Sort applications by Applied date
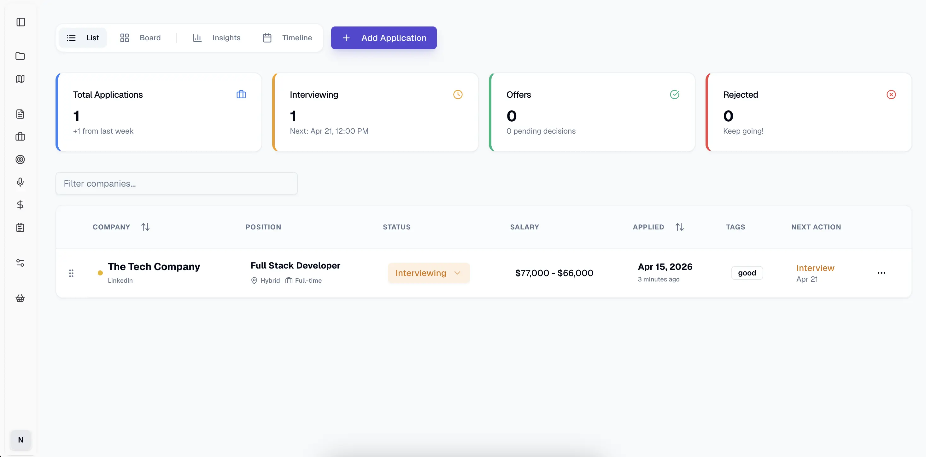This screenshot has height=457, width=926. click(680, 227)
